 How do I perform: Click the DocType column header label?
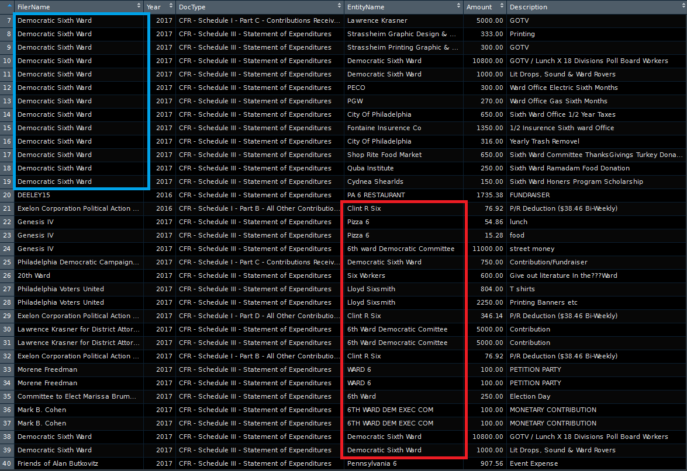pos(192,7)
